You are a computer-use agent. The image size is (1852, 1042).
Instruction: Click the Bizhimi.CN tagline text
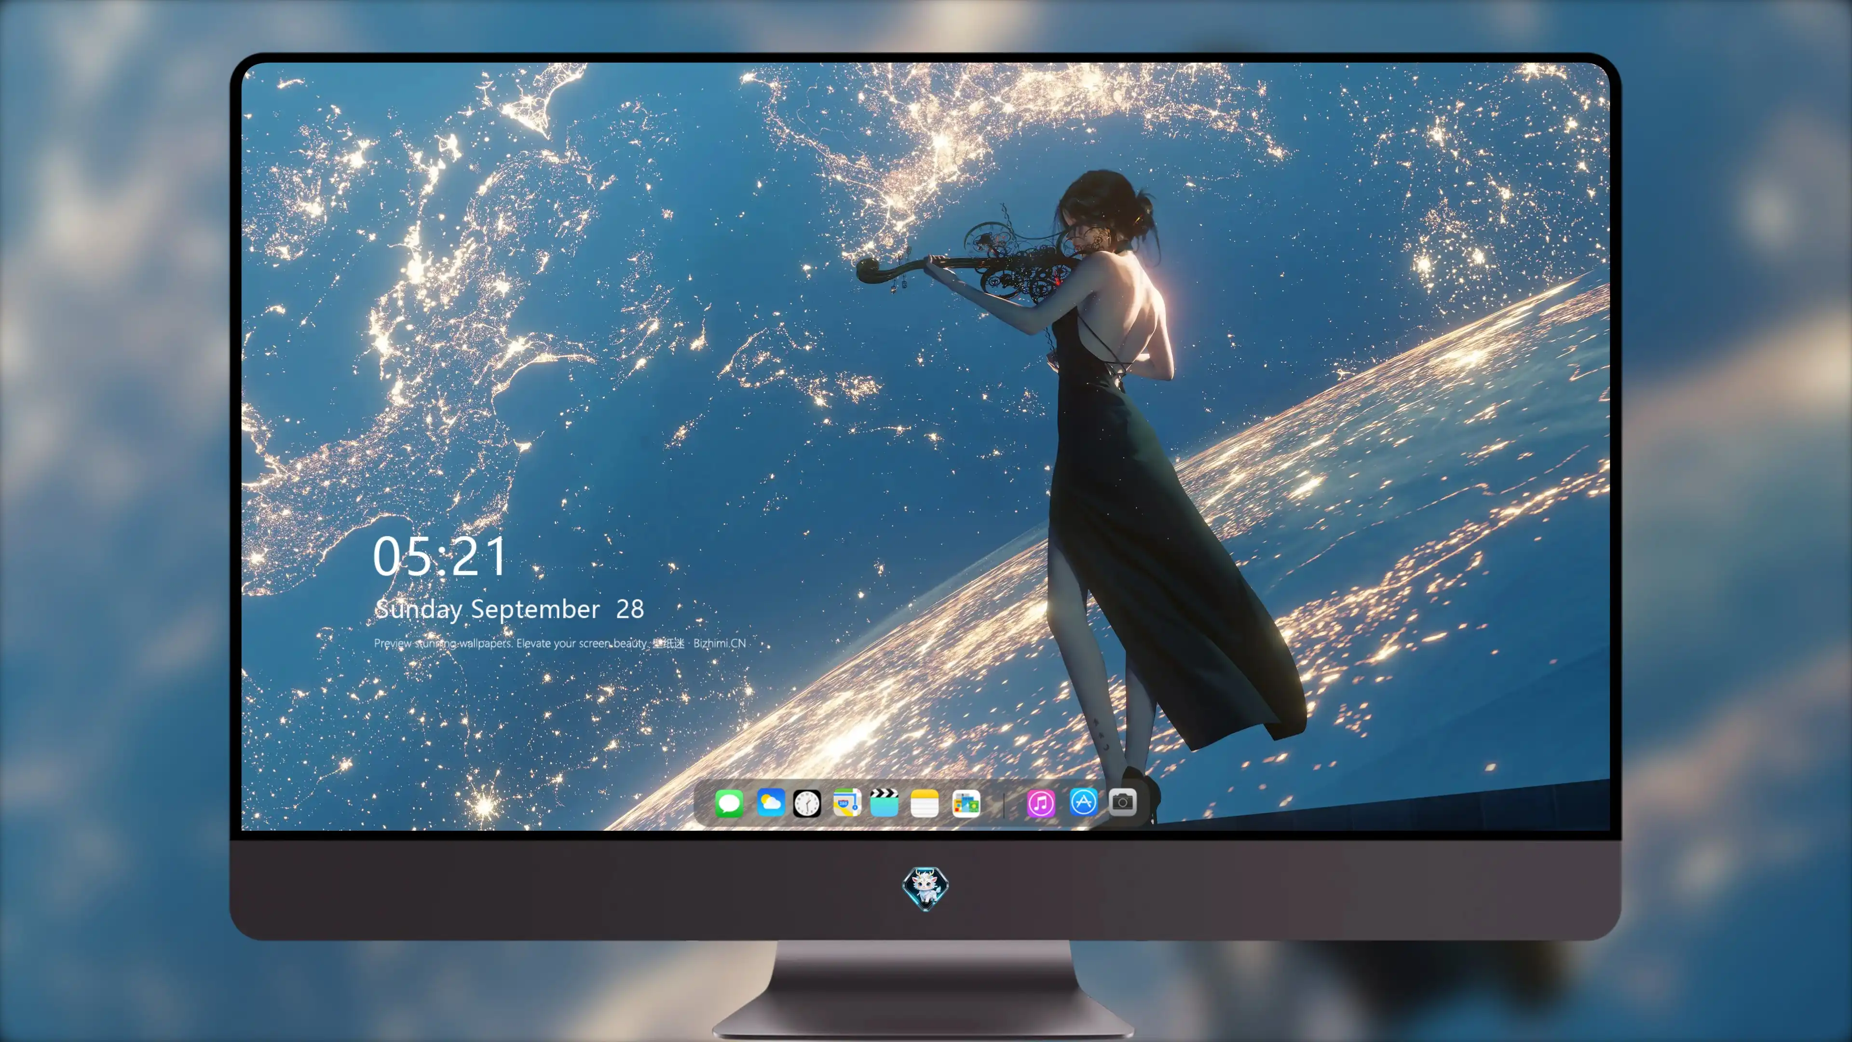click(x=560, y=643)
